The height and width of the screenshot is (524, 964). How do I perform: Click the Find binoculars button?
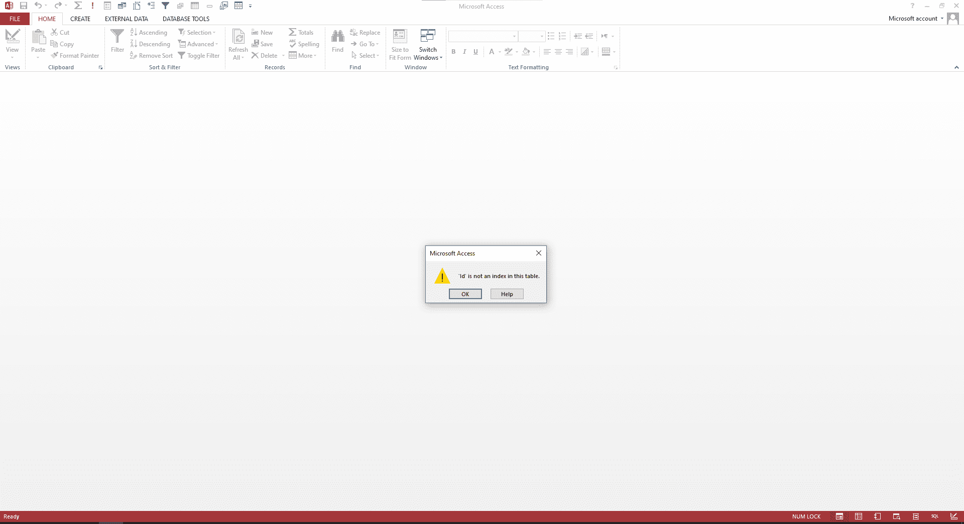point(337,41)
